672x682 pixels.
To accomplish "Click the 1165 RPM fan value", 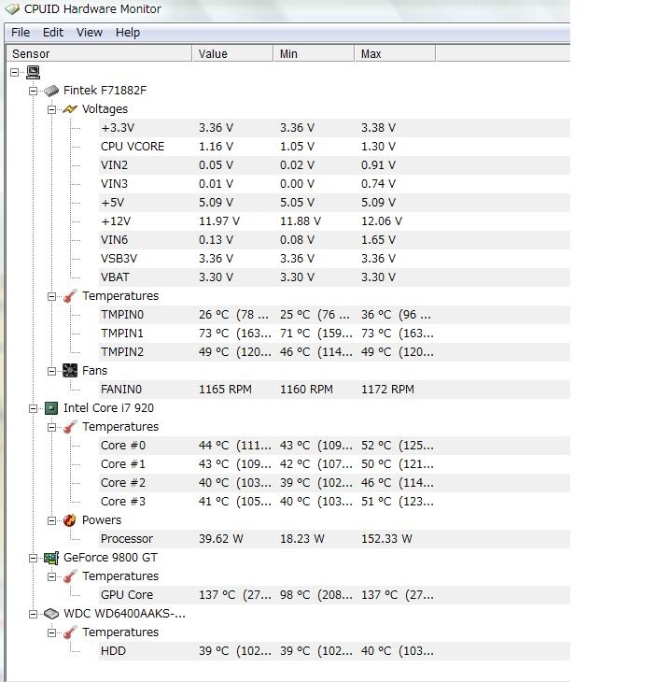I will [x=225, y=390].
